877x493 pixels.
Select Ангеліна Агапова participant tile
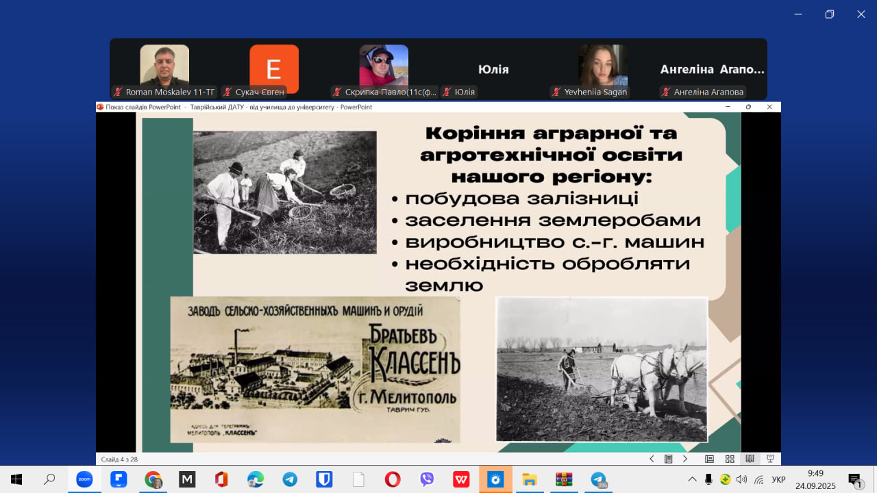coord(713,69)
